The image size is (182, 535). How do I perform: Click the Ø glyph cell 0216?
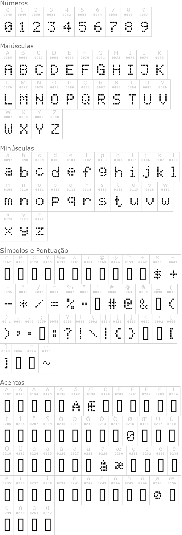[130, 431]
